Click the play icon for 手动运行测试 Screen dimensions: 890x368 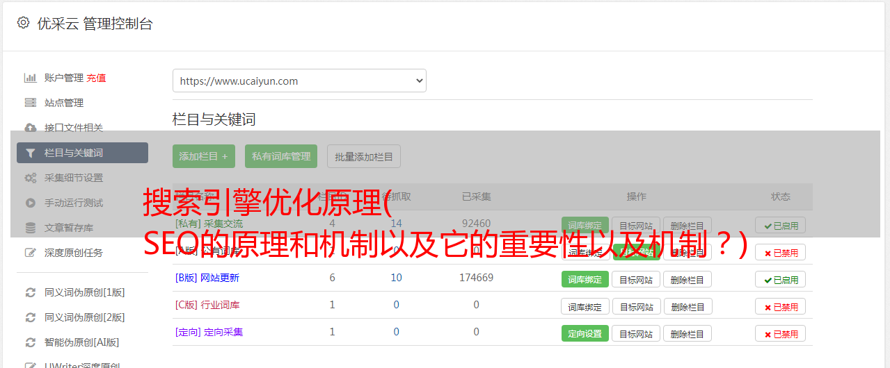click(x=30, y=203)
